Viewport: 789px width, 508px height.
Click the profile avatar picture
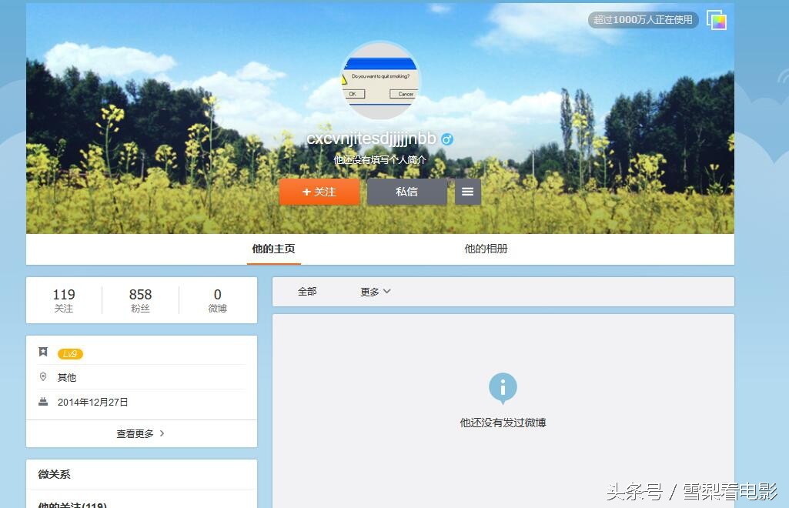(380, 81)
